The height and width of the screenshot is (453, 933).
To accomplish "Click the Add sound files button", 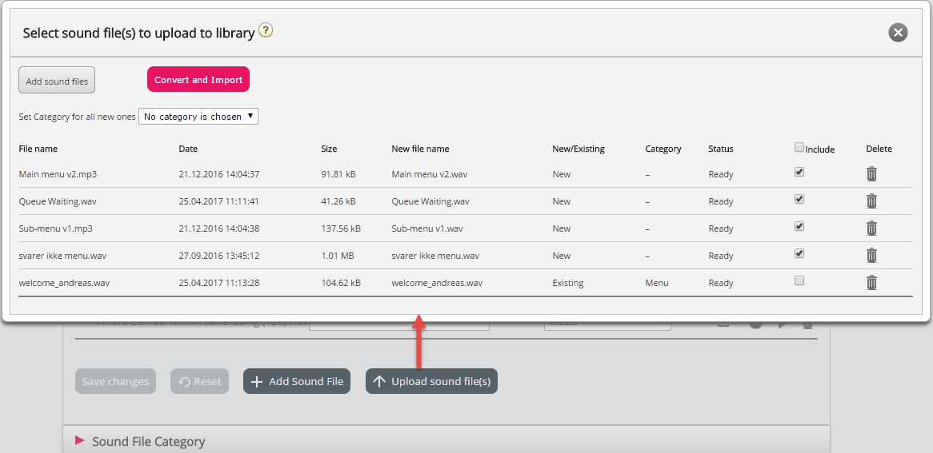I will click(x=57, y=81).
